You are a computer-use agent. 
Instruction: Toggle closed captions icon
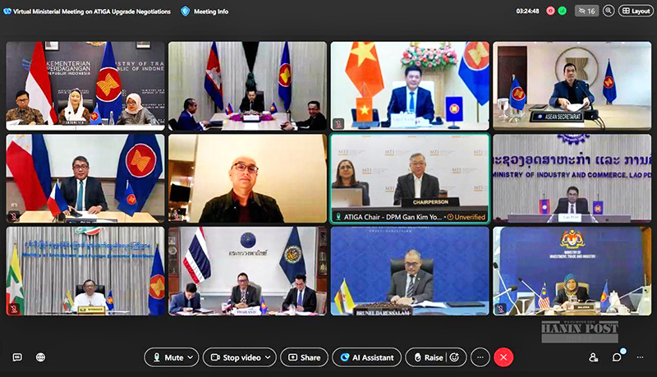tap(17, 357)
